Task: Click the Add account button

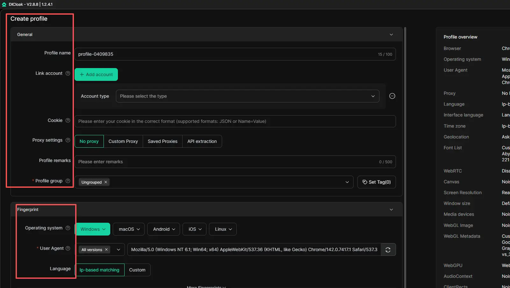Action: point(96,74)
